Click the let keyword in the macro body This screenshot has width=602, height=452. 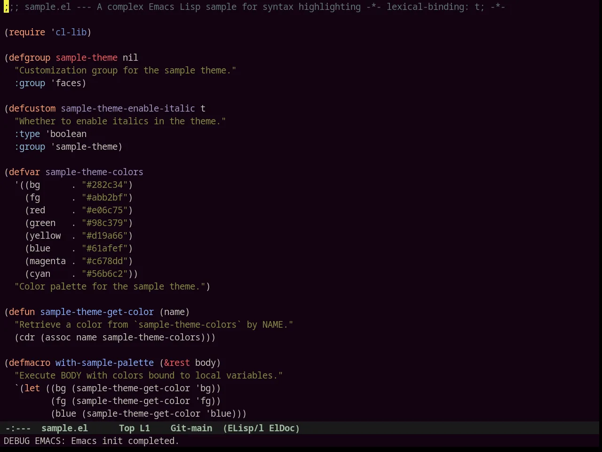32,388
